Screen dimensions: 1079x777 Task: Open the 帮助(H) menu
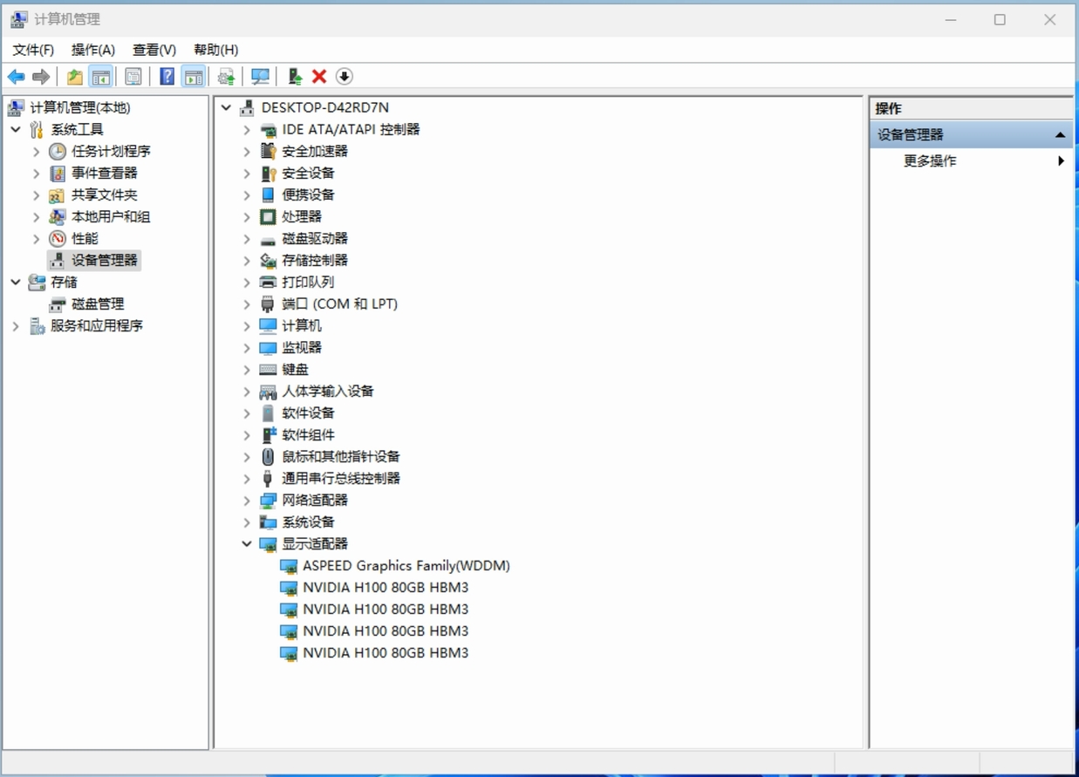(x=216, y=50)
